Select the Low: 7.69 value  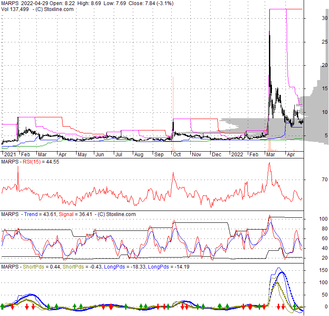tap(115, 3)
